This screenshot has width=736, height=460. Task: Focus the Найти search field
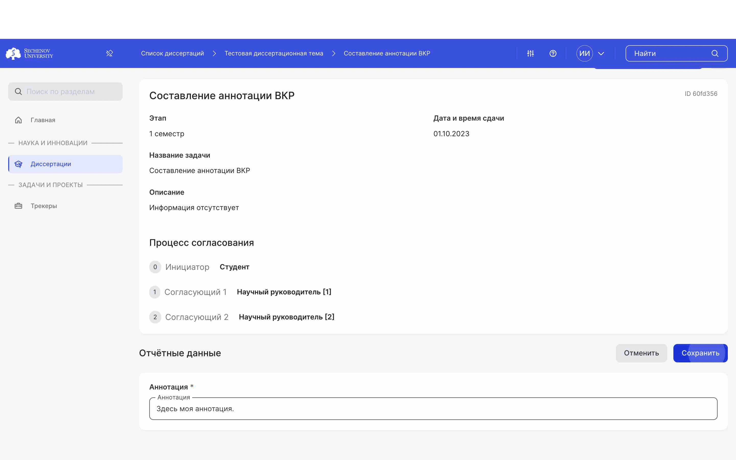[676, 54]
